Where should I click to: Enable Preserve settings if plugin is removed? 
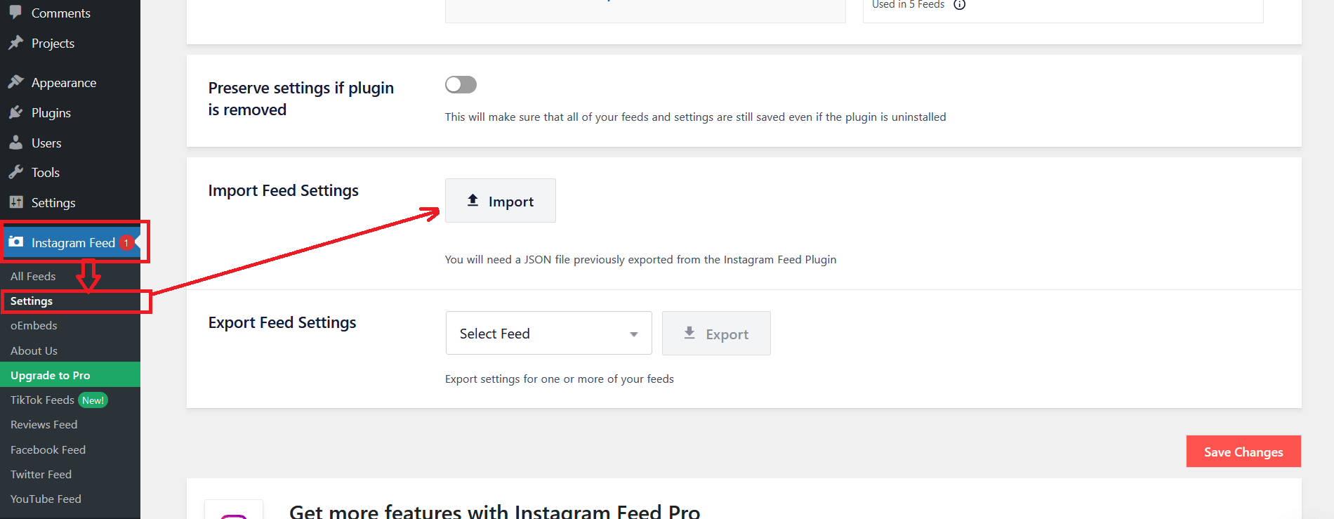pyautogui.click(x=461, y=84)
